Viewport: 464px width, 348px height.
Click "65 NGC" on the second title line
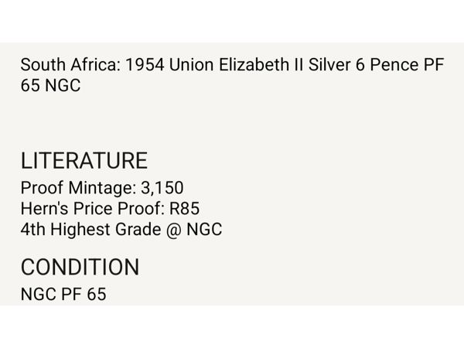(x=50, y=85)
